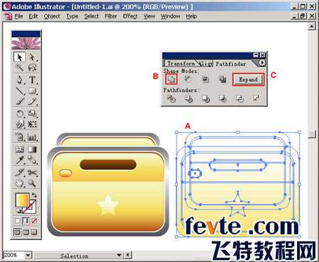Select the Rectangle tool
319x262 pixels.
33,91
